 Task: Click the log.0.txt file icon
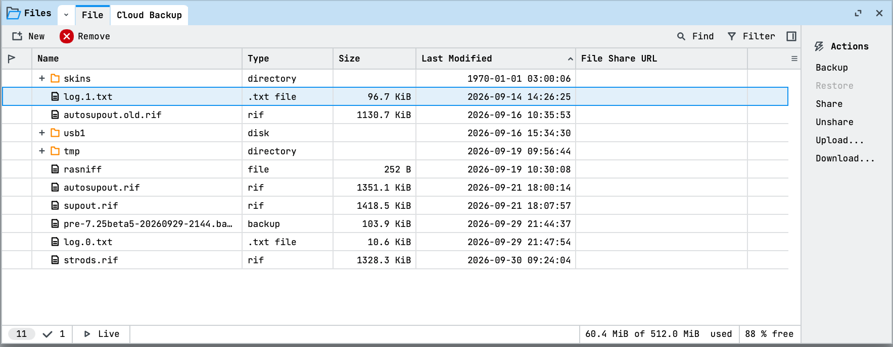click(x=55, y=242)
